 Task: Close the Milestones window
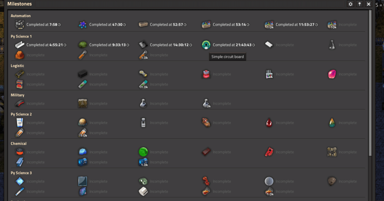[x=369, y=4]
